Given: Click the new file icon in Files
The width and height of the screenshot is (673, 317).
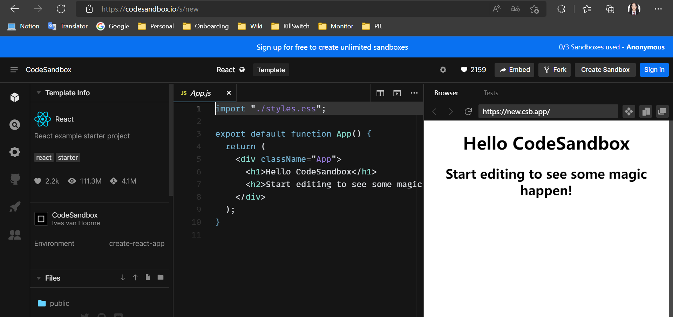Looking at the screenshot, I should 148,277.
